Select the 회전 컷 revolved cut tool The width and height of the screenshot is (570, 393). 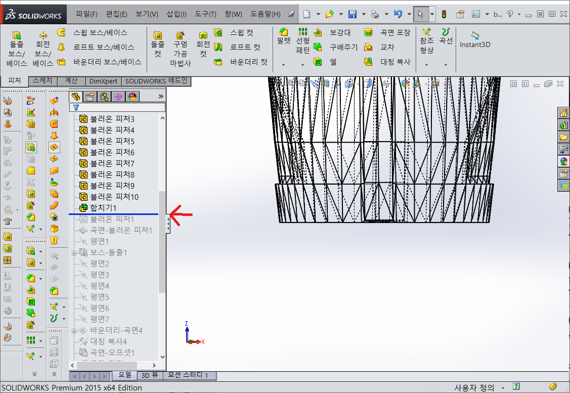coord(203,45)
